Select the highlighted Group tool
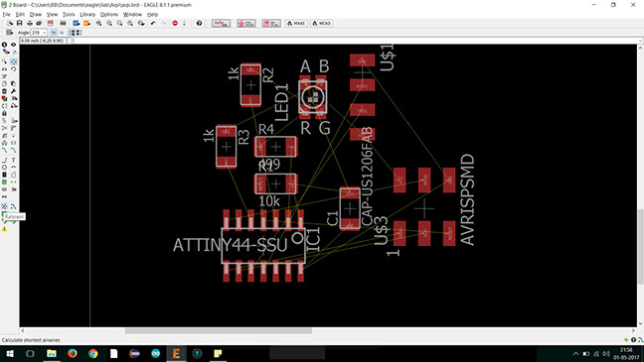Image resolution: width=644 pixels, height=362 pixels. (x=14, y=61)
